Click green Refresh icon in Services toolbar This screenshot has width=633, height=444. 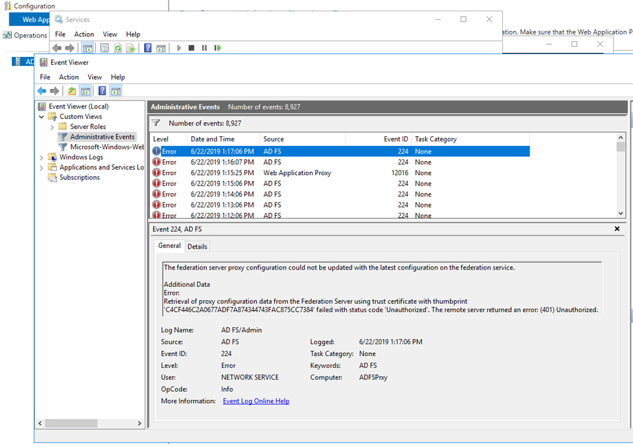point(118,48)
